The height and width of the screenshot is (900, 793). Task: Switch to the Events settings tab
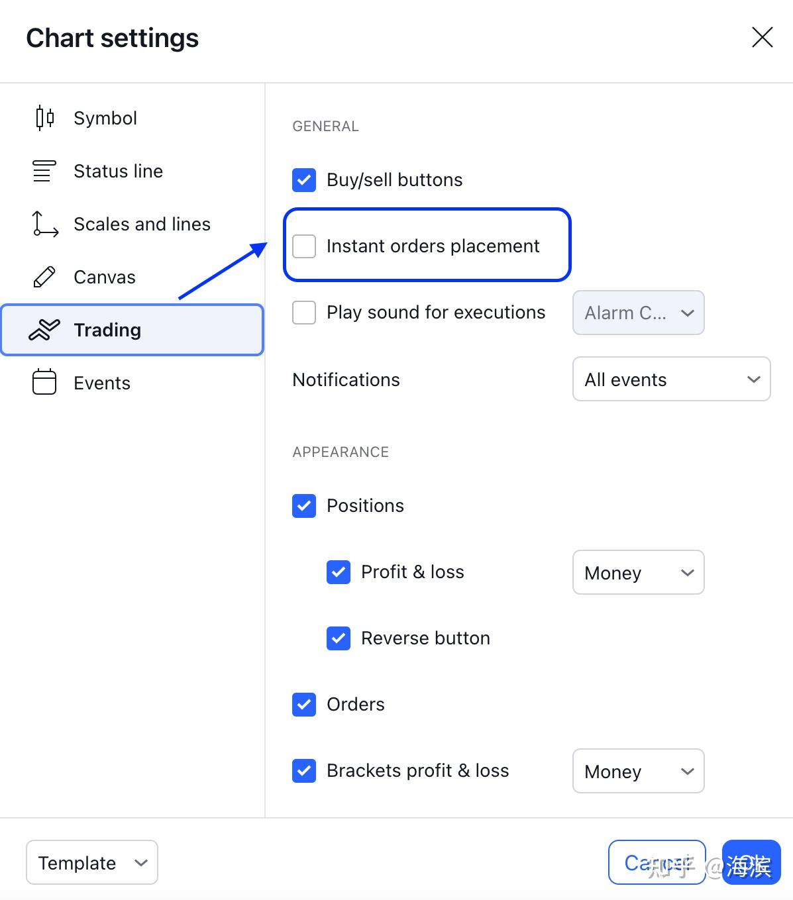[x=102, y=383]
